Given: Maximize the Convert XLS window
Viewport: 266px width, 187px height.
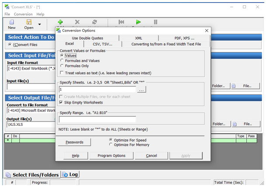Looking at the screenshot, I should (245, 7).
